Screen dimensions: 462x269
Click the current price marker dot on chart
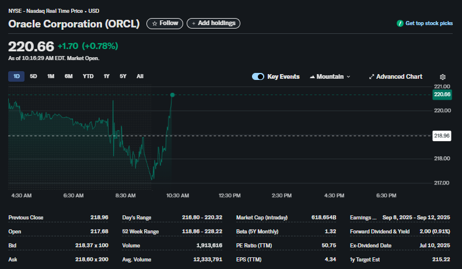point(172,95)
